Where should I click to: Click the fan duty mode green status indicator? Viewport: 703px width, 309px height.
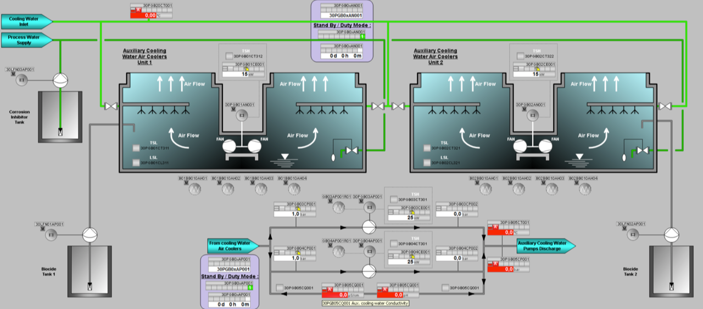coord(362,37)
